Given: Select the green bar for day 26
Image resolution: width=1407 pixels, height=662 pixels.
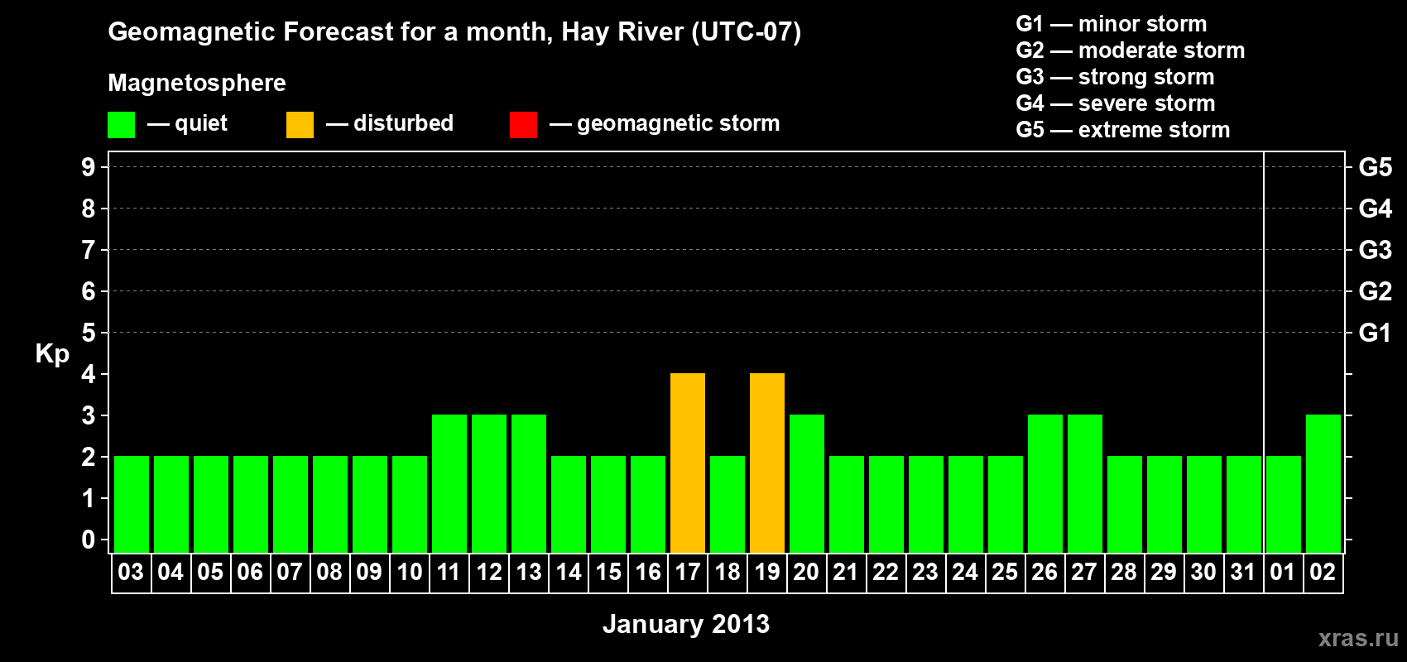Looking at the screenshot, I should (1045, 483).
